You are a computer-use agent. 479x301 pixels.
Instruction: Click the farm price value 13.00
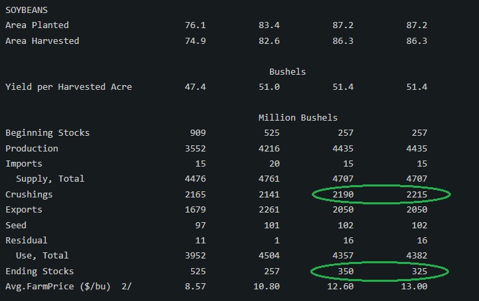click(416, 287)
